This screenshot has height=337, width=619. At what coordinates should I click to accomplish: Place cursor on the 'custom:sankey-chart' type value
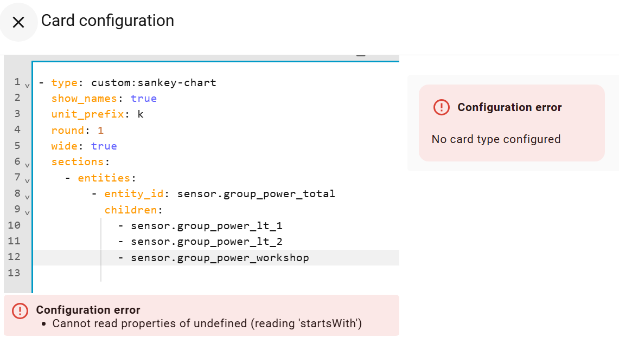coord(154,83)
